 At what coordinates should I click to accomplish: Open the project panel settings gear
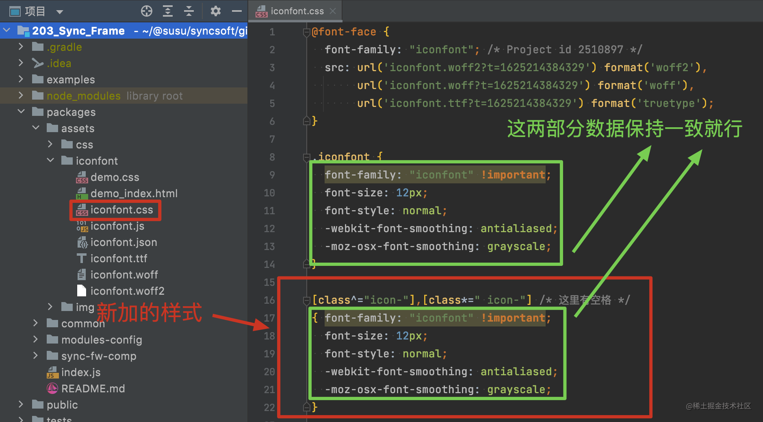coord(216,11)
